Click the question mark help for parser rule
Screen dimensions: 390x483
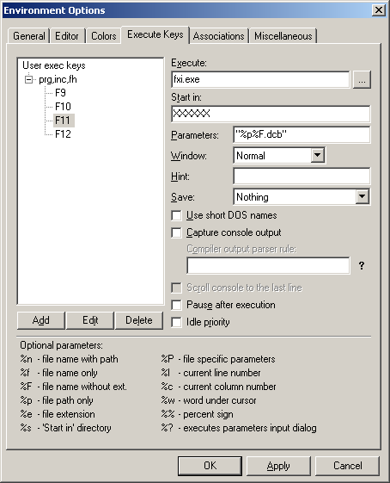[x=362, y=265]
